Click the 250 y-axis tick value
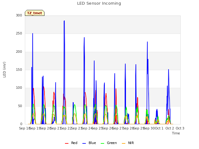The width and height of the screenshot is (199, 149). pyautogui.click(x=19, y=34)
